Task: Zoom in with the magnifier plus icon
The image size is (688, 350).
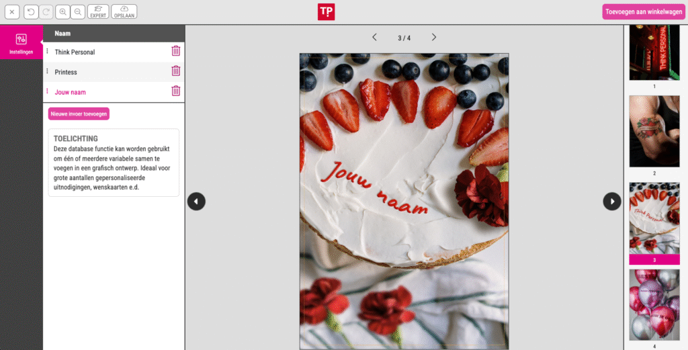Action: click(x=63, y=12)
